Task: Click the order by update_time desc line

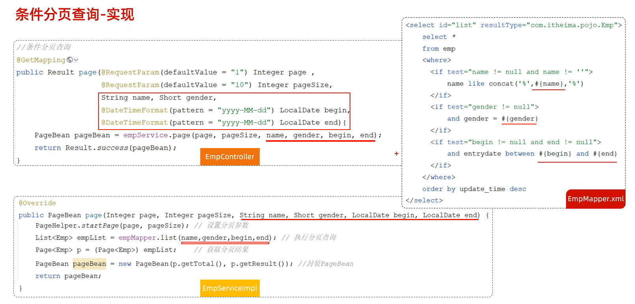Action: 474,189
